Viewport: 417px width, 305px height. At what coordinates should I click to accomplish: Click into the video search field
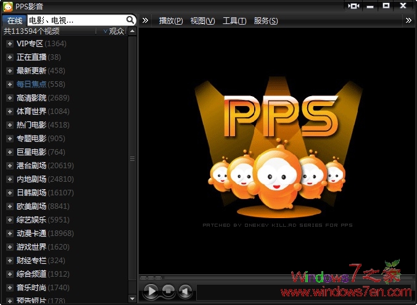pyautogui.click(x=75, y=20)
